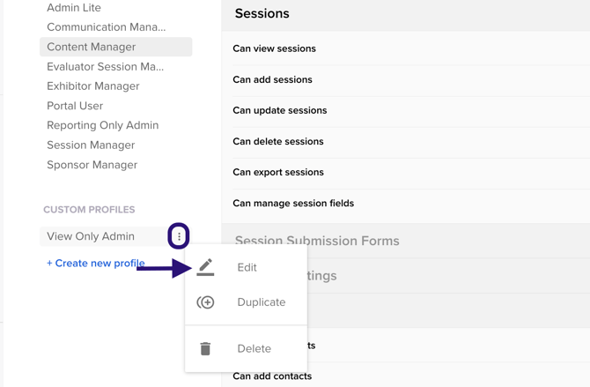The height and width of the screenshot is (387, 590).
Task: Select the View Only Admin custom profile
Action: click(91, 236)
